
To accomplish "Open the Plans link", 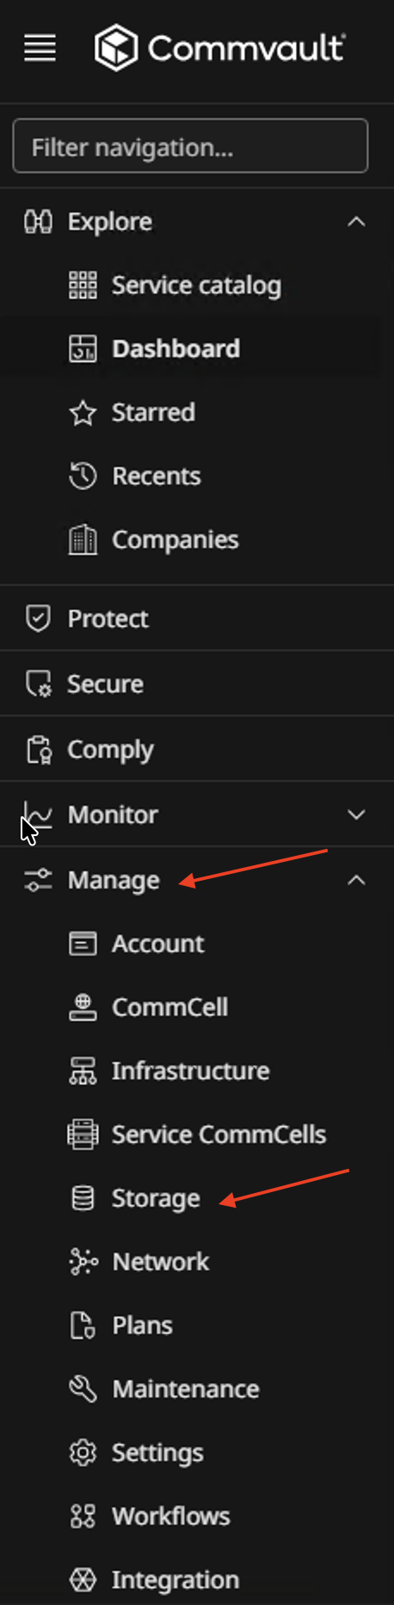I will click(142, 1325).
